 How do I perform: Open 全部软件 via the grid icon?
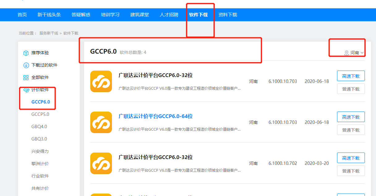(x=26, y=77)
